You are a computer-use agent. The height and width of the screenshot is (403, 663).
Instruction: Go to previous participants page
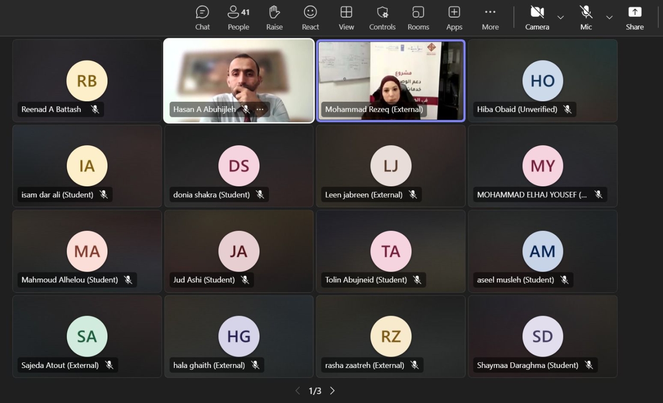[297, 391]
